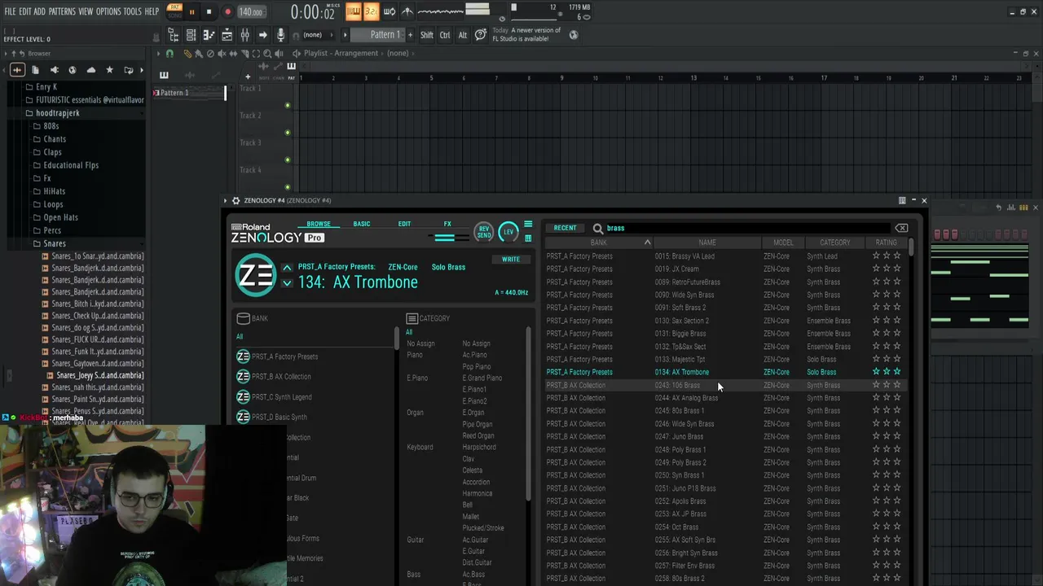This screenshot has height=586, width=1043.
Task: Click the metronome icon in top toolbar
Action: point(407,11)
